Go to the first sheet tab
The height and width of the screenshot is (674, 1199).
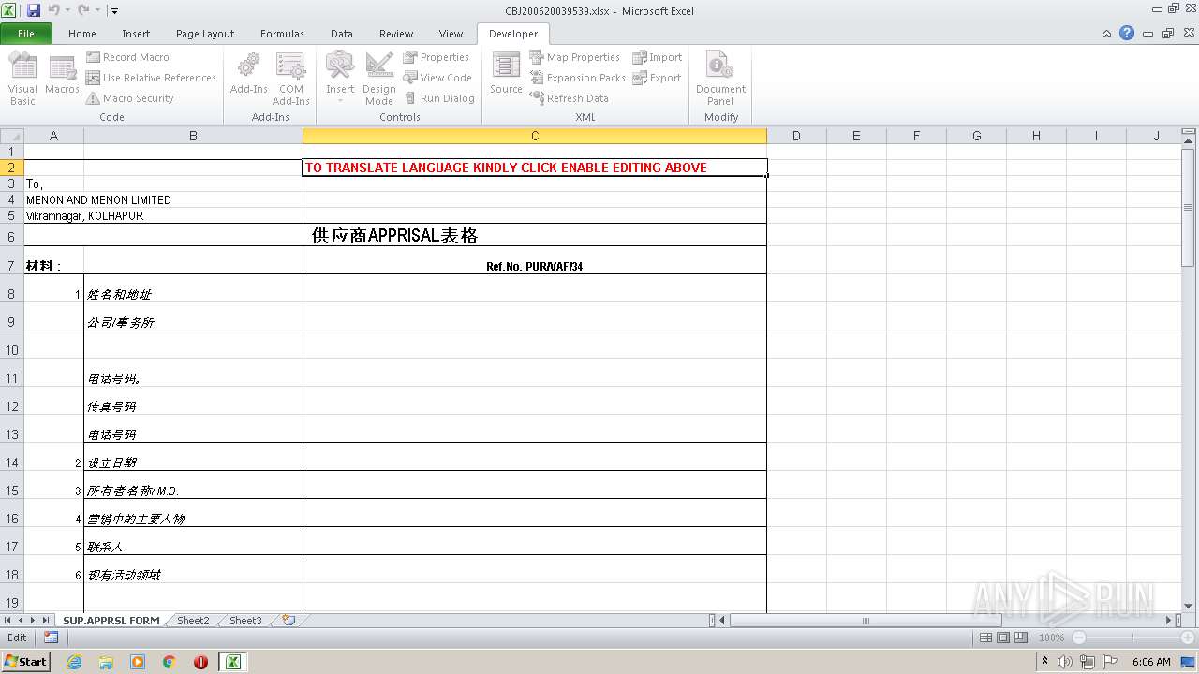[7, 621]
